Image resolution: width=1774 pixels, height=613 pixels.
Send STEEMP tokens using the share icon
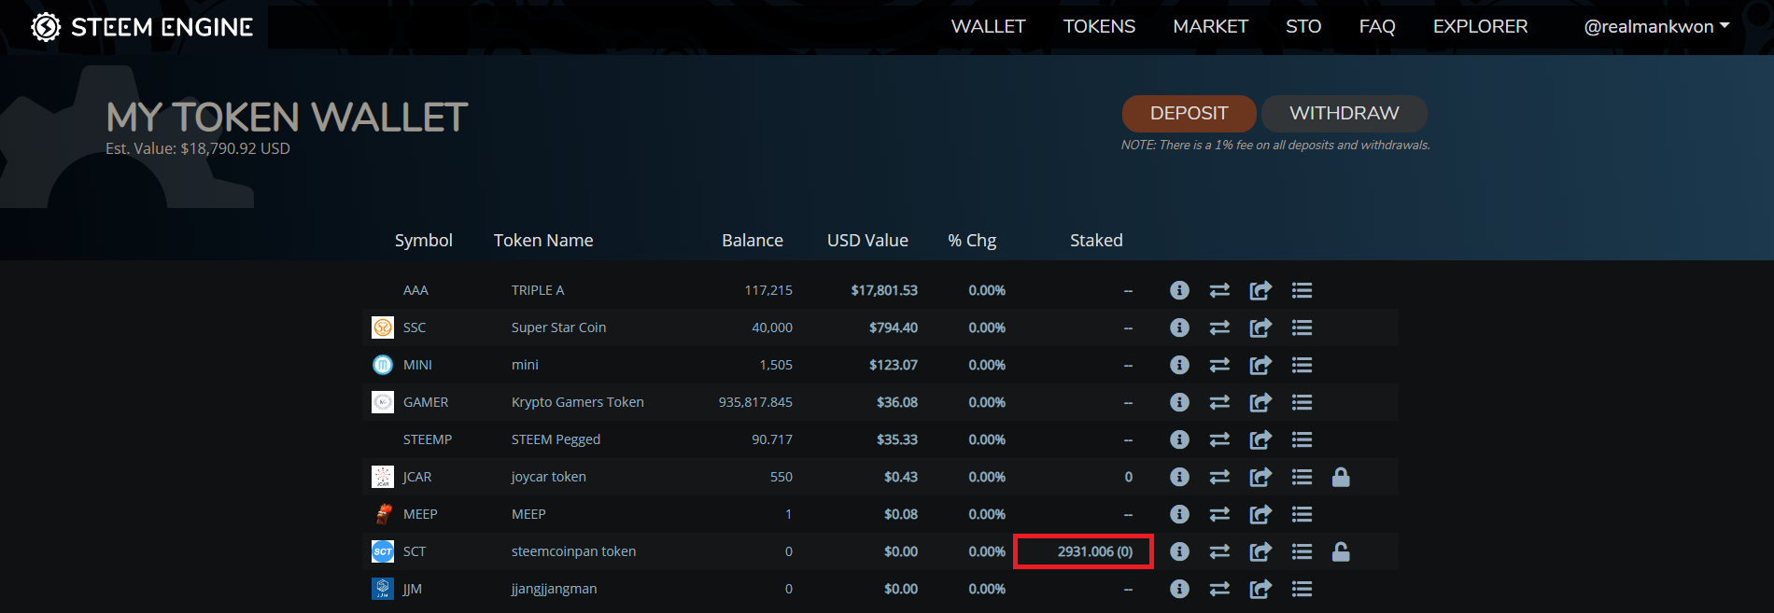pyautogui.click(x=1260, y=439)
